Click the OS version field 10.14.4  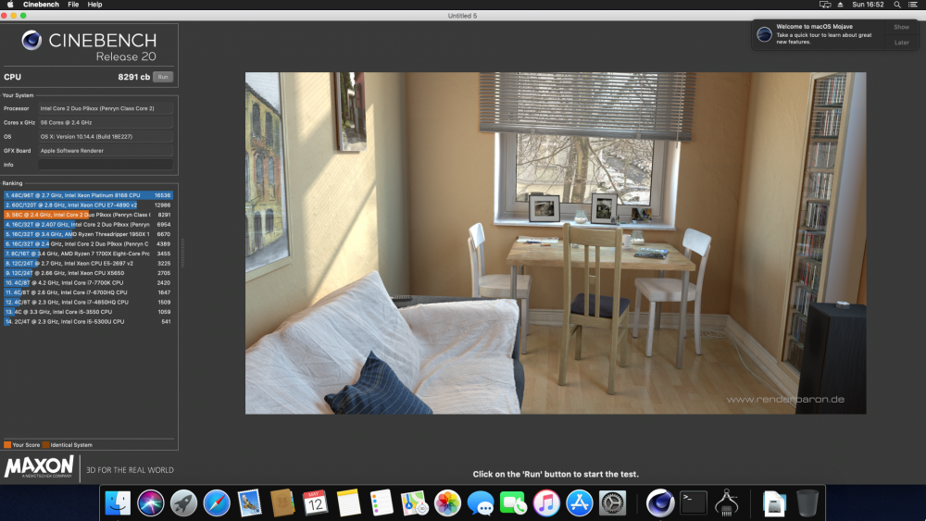tap(106, 136)
